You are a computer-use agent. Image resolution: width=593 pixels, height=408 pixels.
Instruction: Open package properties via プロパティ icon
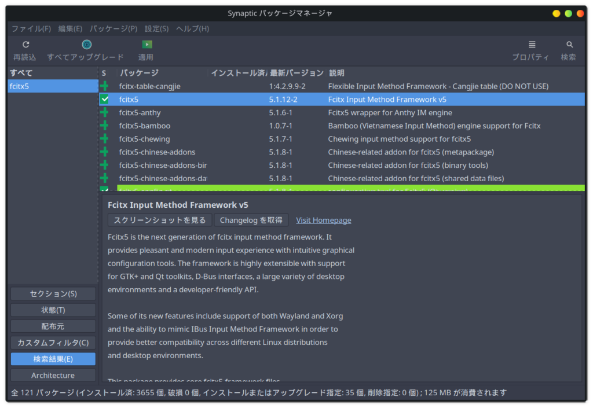click(x=532, y=44)
